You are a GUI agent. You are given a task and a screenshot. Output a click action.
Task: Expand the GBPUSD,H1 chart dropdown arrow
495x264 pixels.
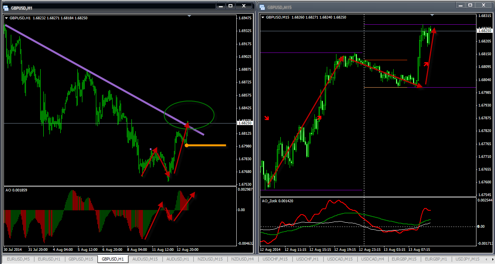7,18
